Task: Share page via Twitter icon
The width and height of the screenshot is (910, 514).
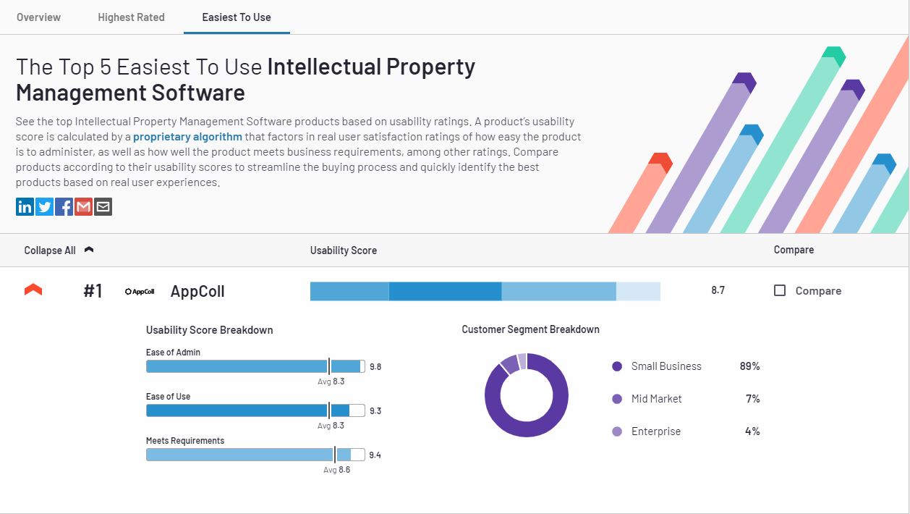Action: [44, 207]
